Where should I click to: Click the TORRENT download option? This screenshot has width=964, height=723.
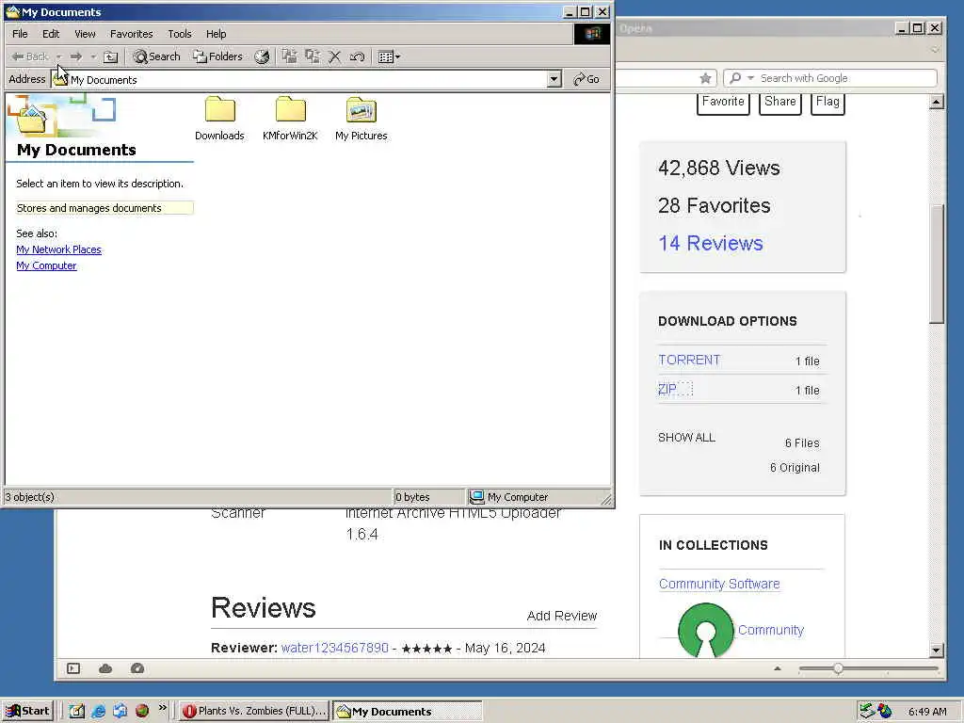[x=688, y=361]
